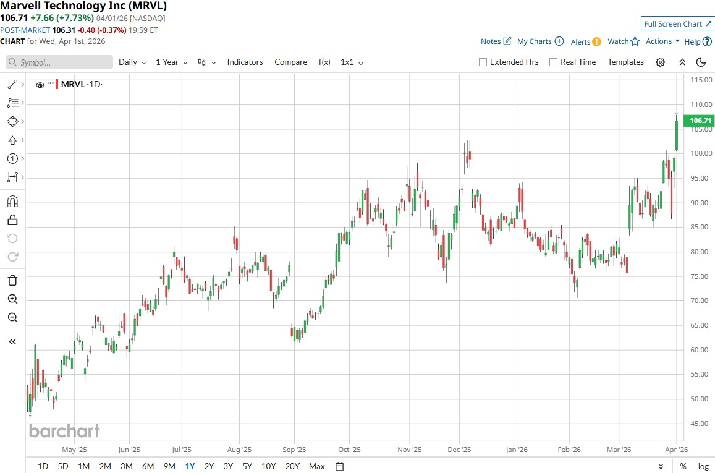Click the MRVL red color swatch
Image resolution: width=715 pixels, height=473 pixels.
[57, 84]
